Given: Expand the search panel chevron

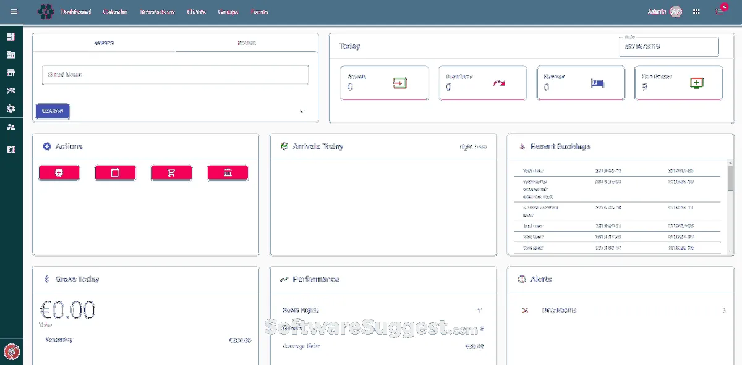Looking at the screenshot, I should tap(302, 112).
